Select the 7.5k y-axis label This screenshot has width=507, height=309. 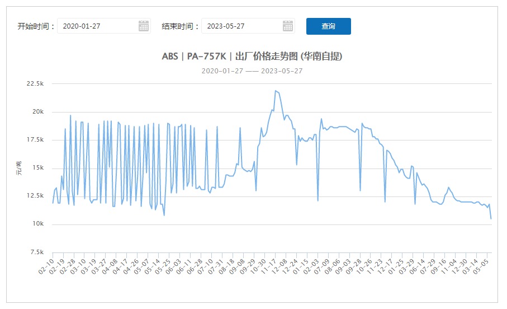point(37,252)
